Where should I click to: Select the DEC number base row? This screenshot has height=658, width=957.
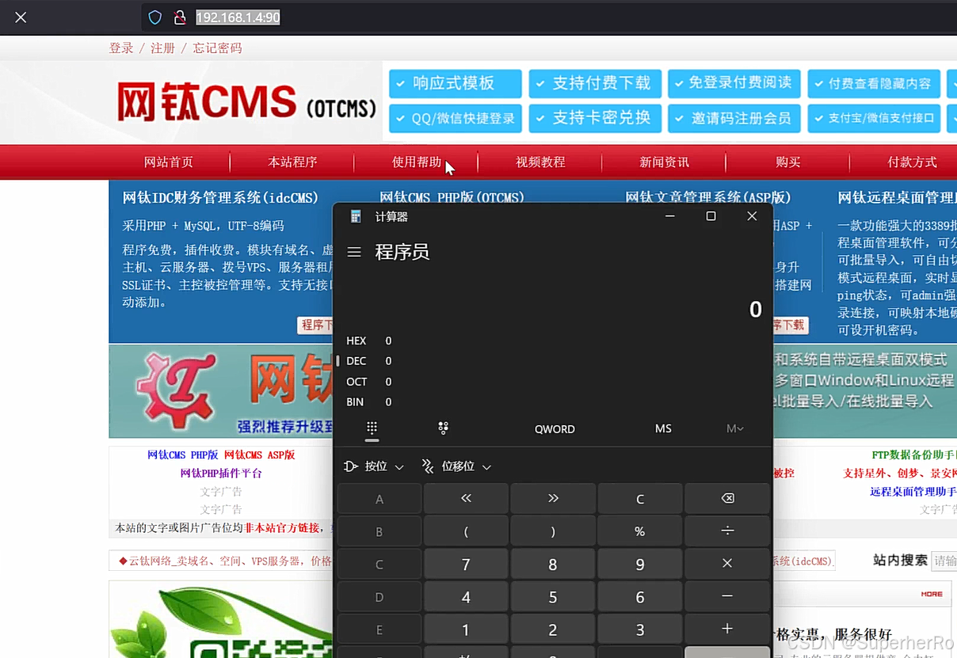click(552, 361)
